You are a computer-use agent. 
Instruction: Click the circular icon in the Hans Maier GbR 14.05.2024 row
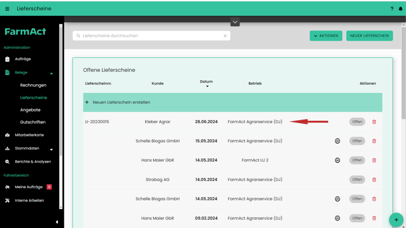[337, 160]
